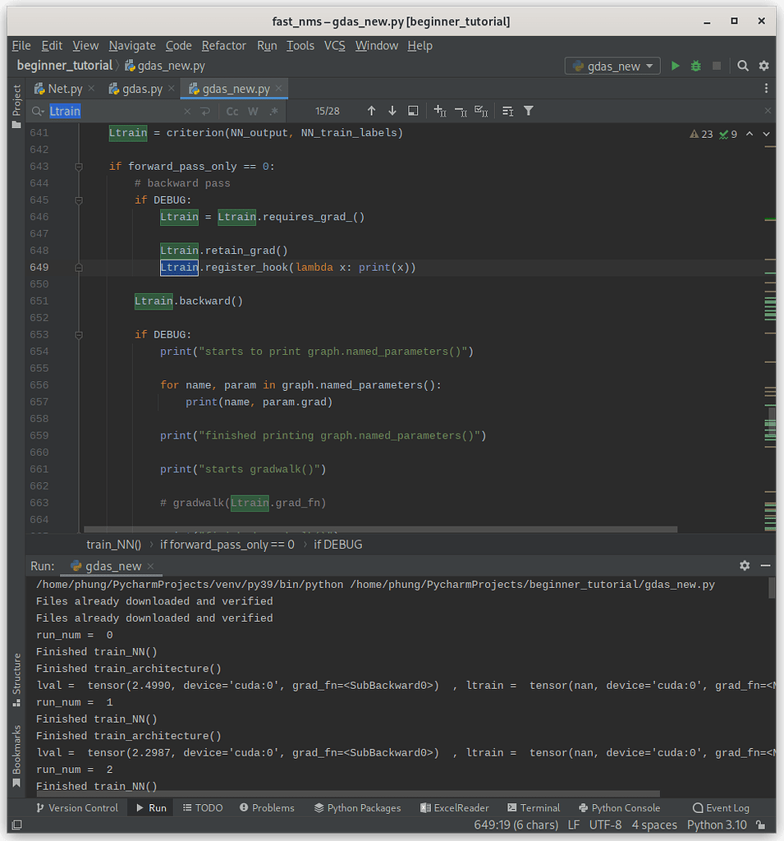Run the gdas_new configuration with green play button

tap(675, 66)
